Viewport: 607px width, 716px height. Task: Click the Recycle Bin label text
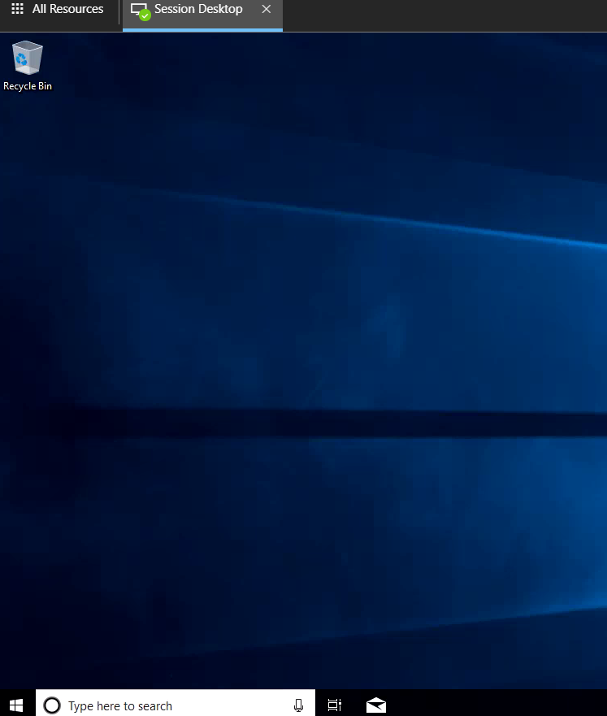(x=28, y=86)
